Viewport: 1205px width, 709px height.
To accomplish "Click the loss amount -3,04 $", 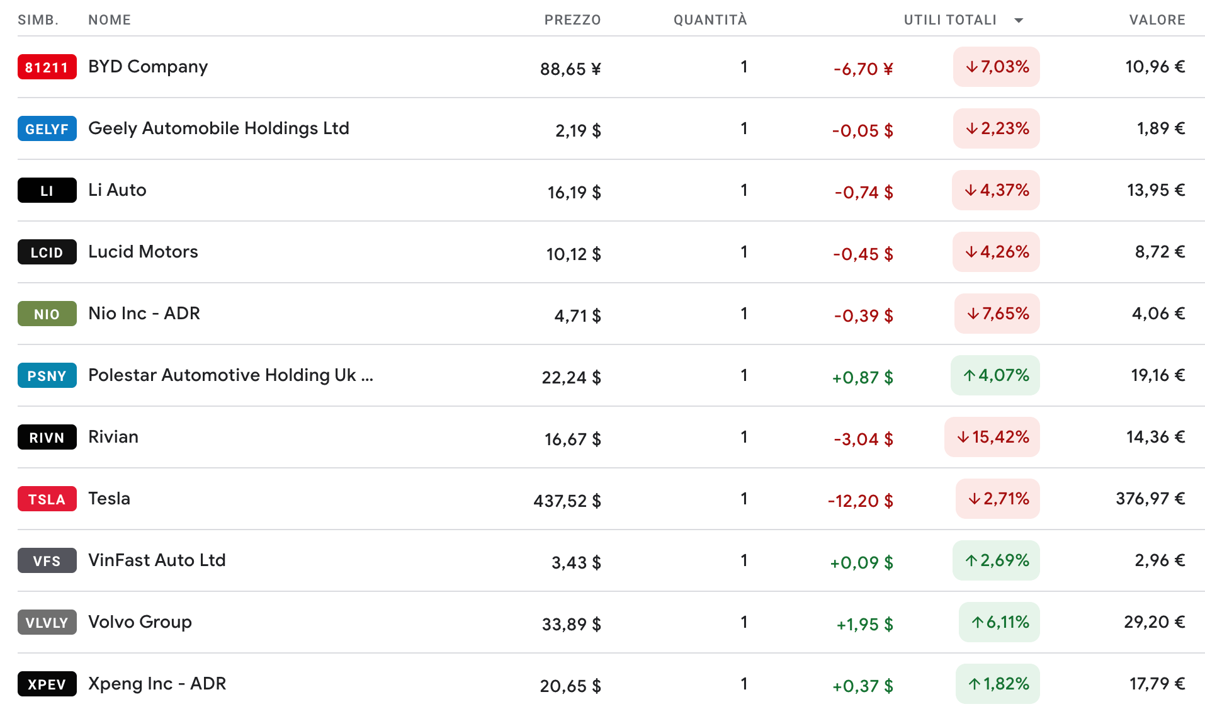I will [x=863, y=439].
